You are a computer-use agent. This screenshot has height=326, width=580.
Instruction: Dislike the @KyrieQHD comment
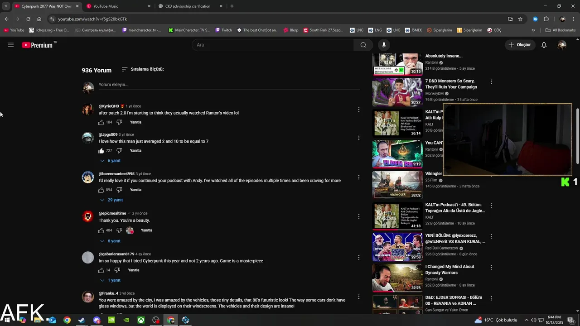[x=119, y=122]
